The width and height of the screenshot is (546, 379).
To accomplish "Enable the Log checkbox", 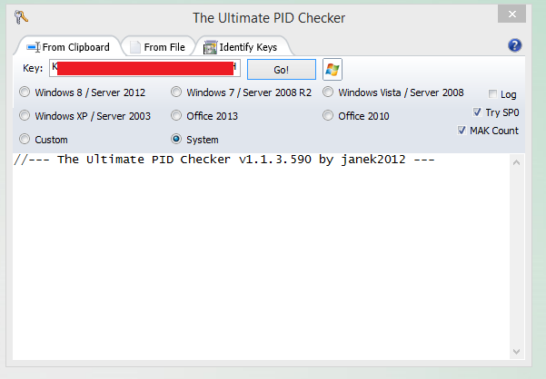I will click(x=492, y=94).
